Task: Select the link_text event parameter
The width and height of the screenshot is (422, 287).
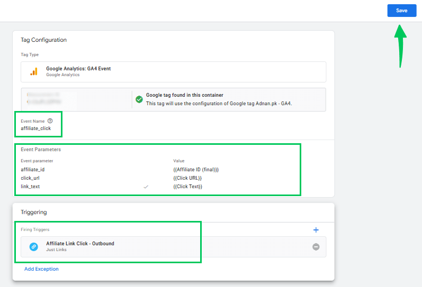Action: [x=30, y=187]
